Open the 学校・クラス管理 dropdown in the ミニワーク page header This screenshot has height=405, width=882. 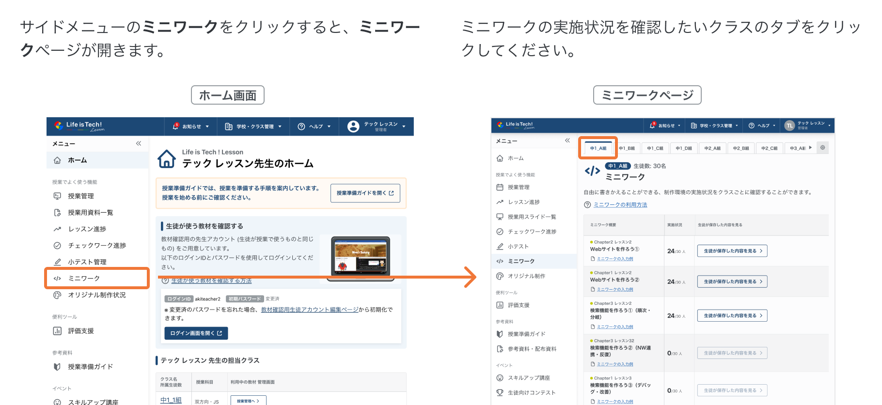pos(714,125)
